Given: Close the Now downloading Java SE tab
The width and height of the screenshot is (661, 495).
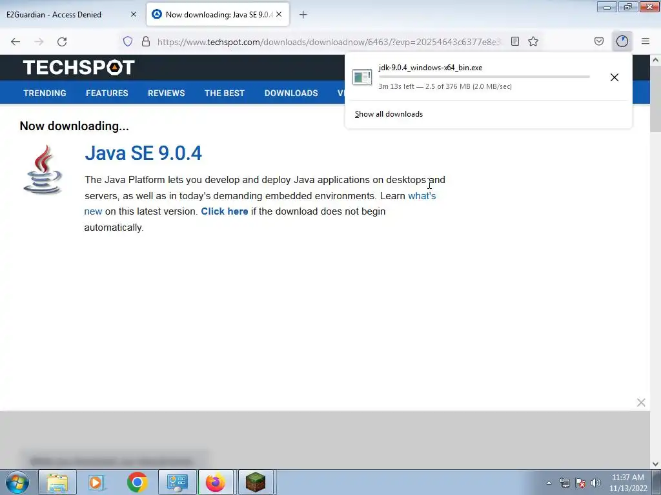Looking at the screenshot, I should pyautogui.click(x=279, y=14).
